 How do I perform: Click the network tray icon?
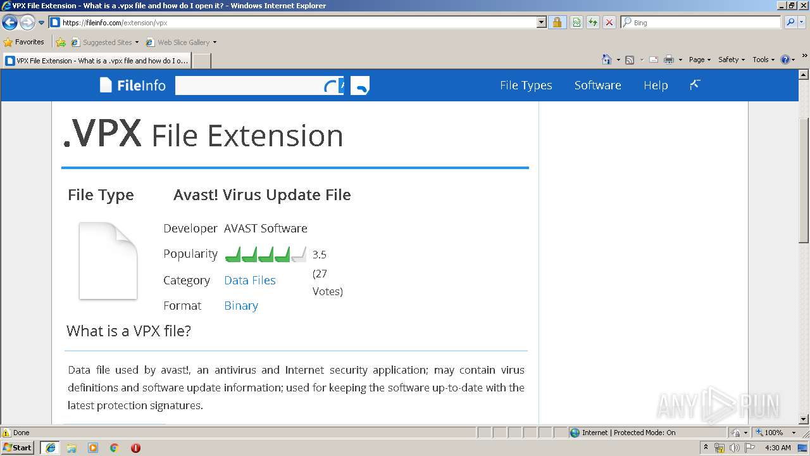tap(719, 448)
